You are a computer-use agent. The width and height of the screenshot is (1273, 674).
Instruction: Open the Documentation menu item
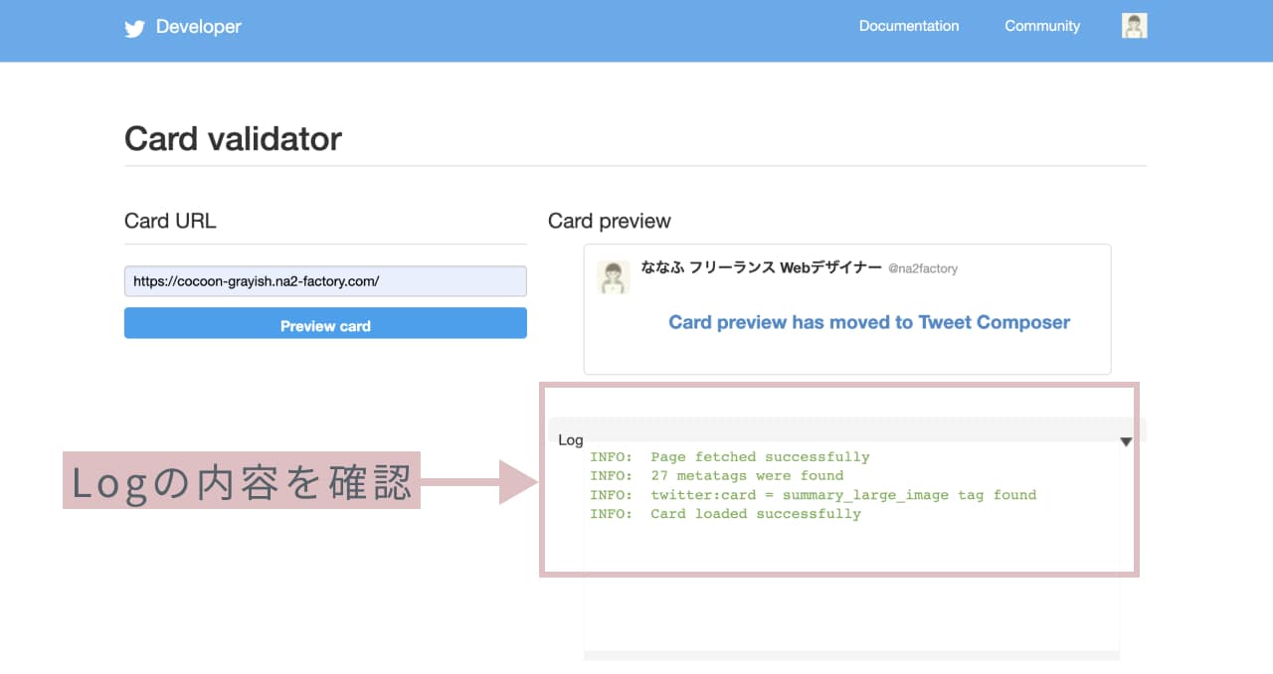point(909,26)
